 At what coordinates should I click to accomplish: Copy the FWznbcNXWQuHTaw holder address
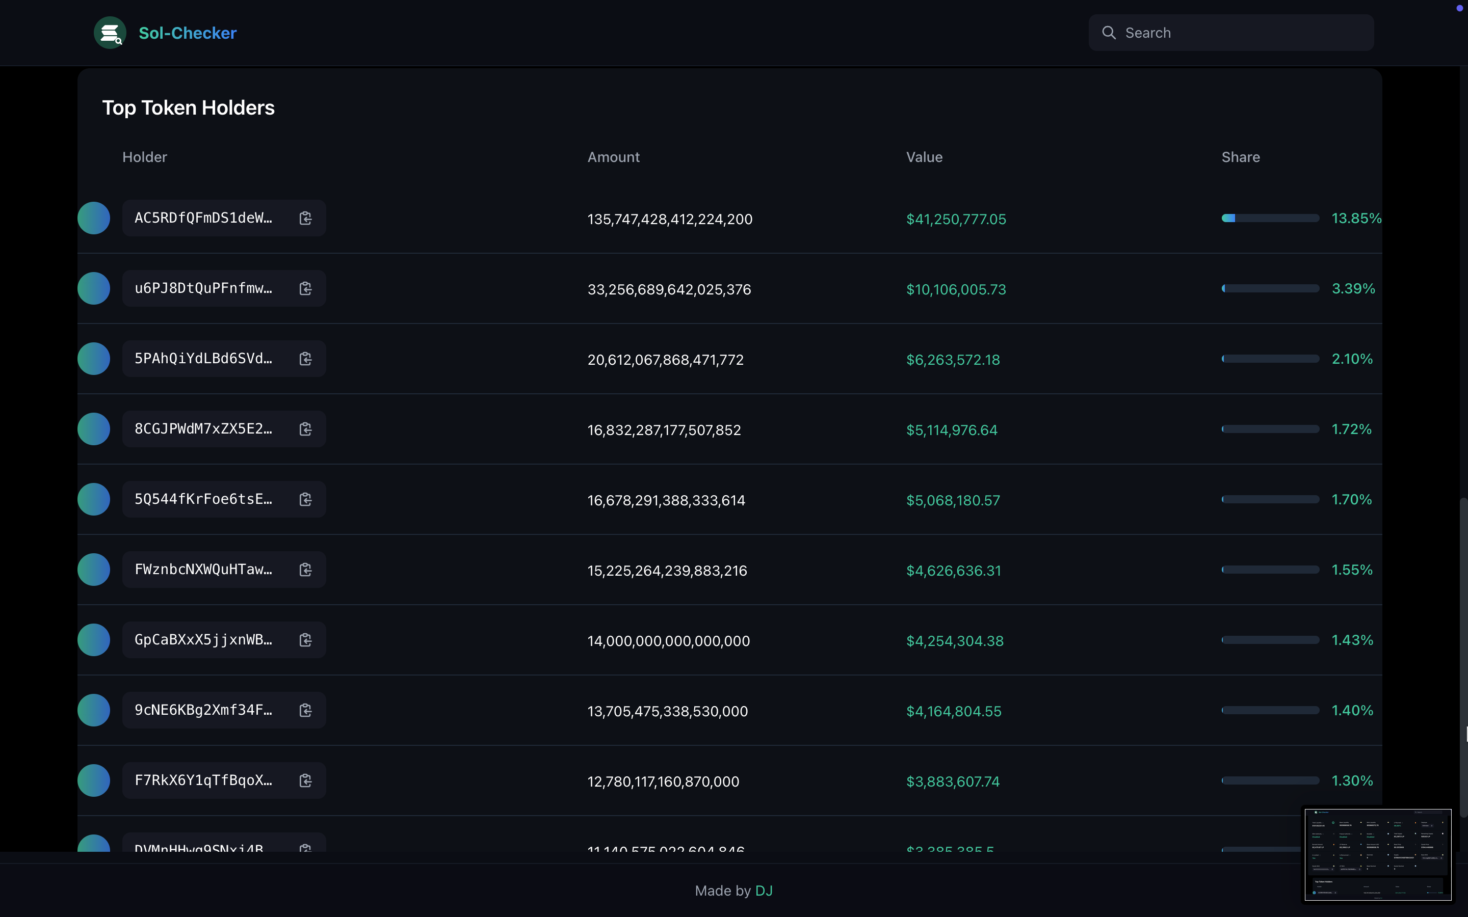[x=306, y=569]
